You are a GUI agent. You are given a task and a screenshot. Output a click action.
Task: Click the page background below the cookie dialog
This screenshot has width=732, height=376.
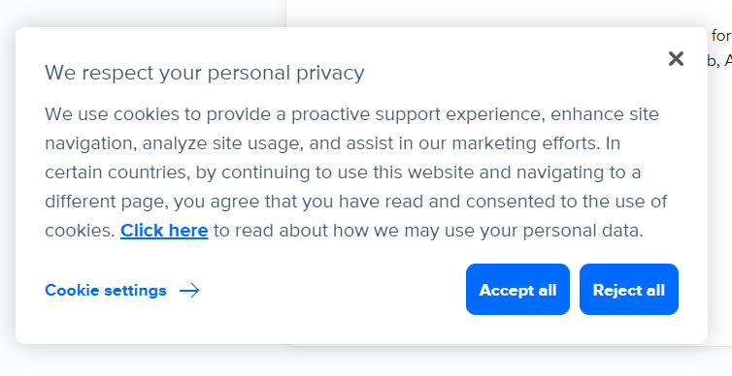366,361
